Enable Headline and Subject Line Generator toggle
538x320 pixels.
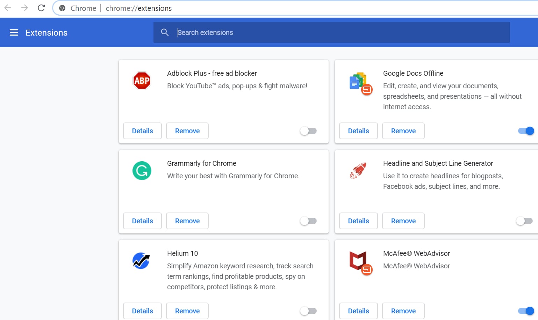(524, 221)
